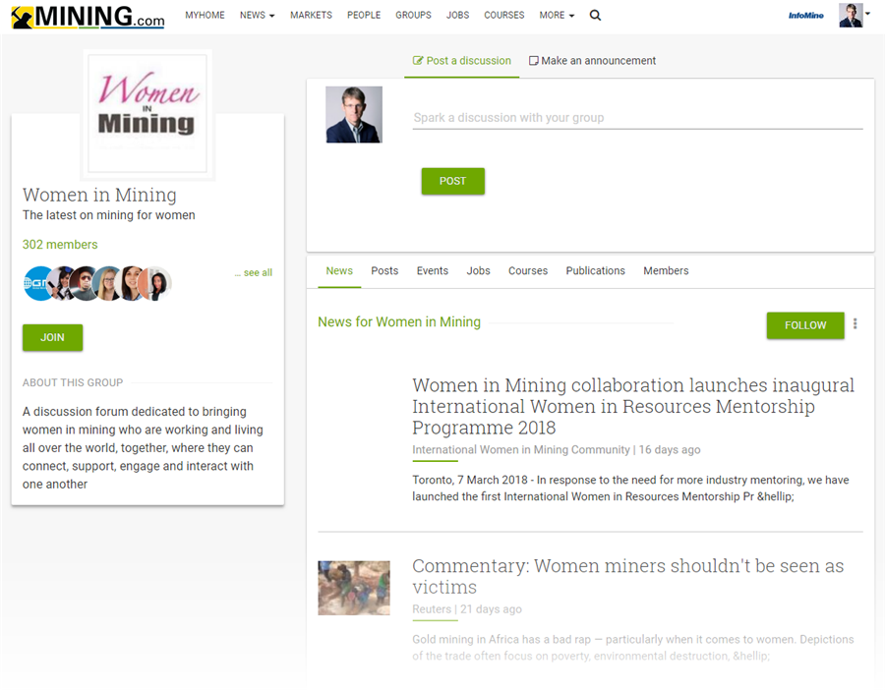The height and width of the screenshot is (690, 885).
Task: Switch to the Events tab
Action: (x=432, y=271)
